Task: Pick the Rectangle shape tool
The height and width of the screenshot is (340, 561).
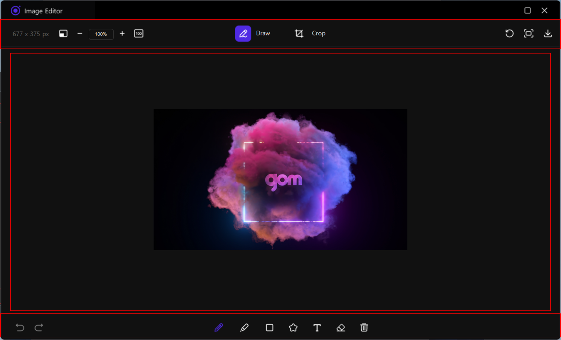Action: pyautogui.click(x=269, y=328)
